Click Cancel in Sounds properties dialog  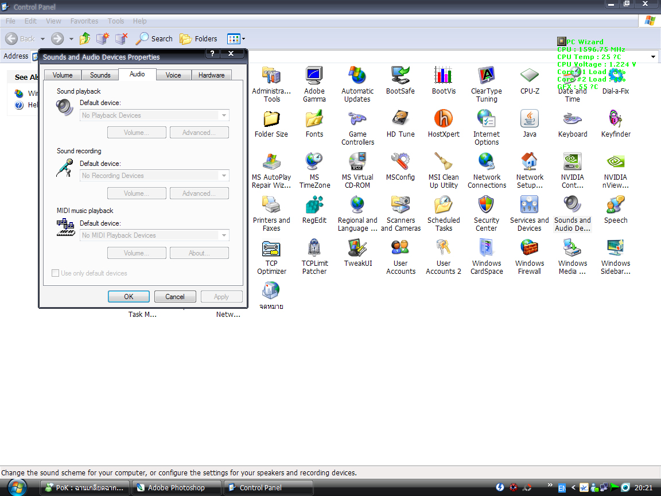coord(175,296)
